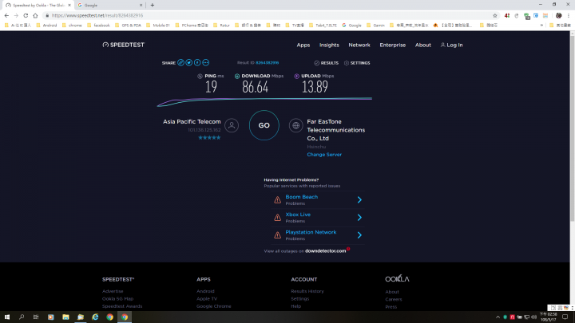The height and width of the screenshot is (323, 575).
Task: Open Windows taskbar search
Action: tap(22, 317)
